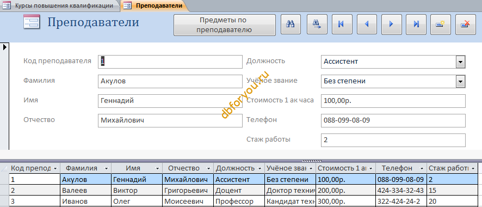Click cell 200,00р. in the datasheet
Image resolution: width=482 pixels, height=207 pixels.
point(345,191)
